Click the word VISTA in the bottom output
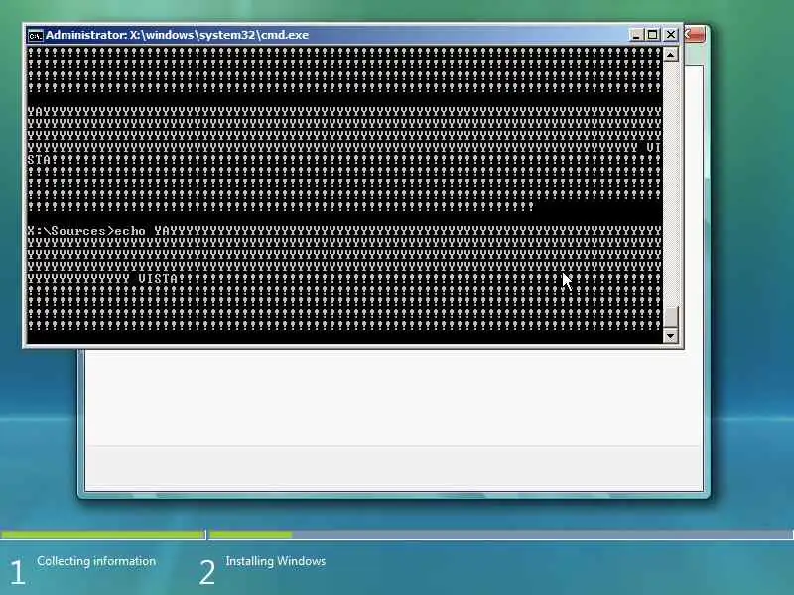This screenshot has width=794, height=595. (x=158, y=279)
